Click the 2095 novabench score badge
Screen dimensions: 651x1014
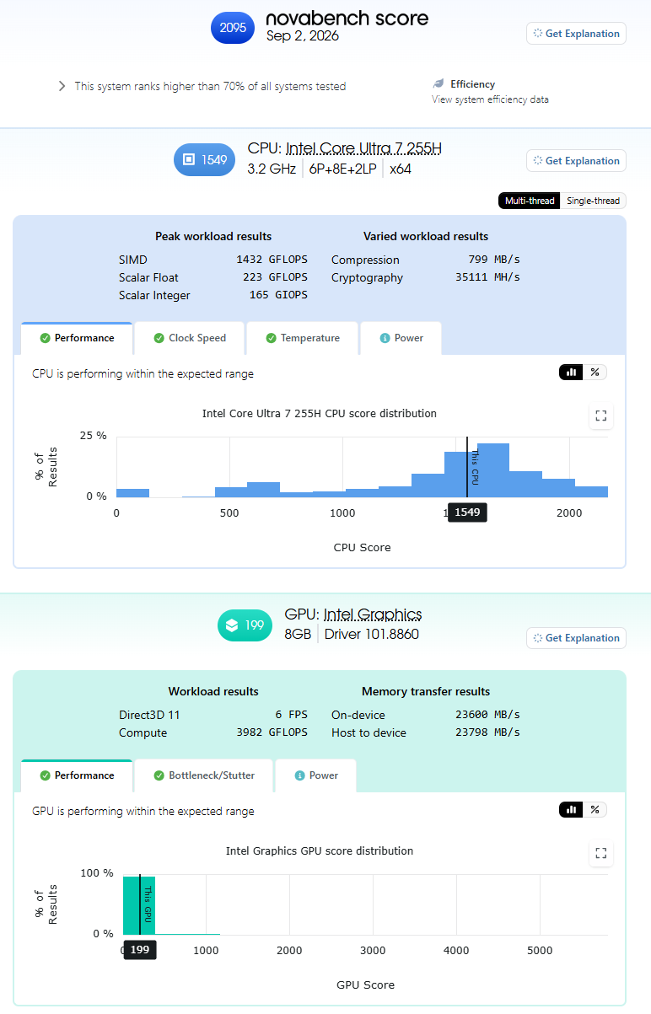click(x=233, y=28)
